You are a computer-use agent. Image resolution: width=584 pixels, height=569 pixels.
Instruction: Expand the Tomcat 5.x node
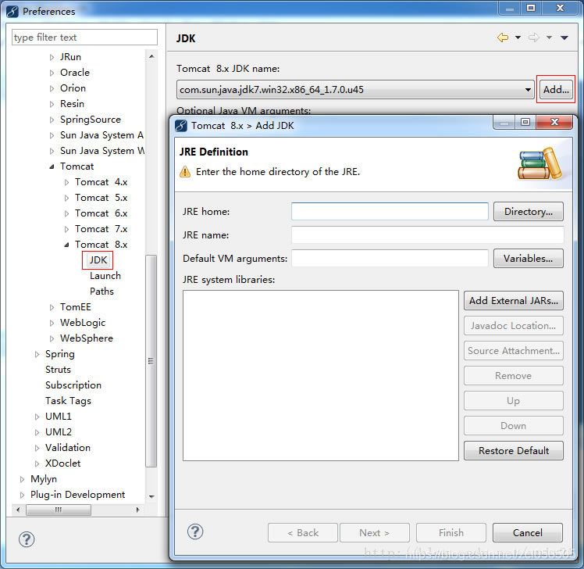pos(66,198)
